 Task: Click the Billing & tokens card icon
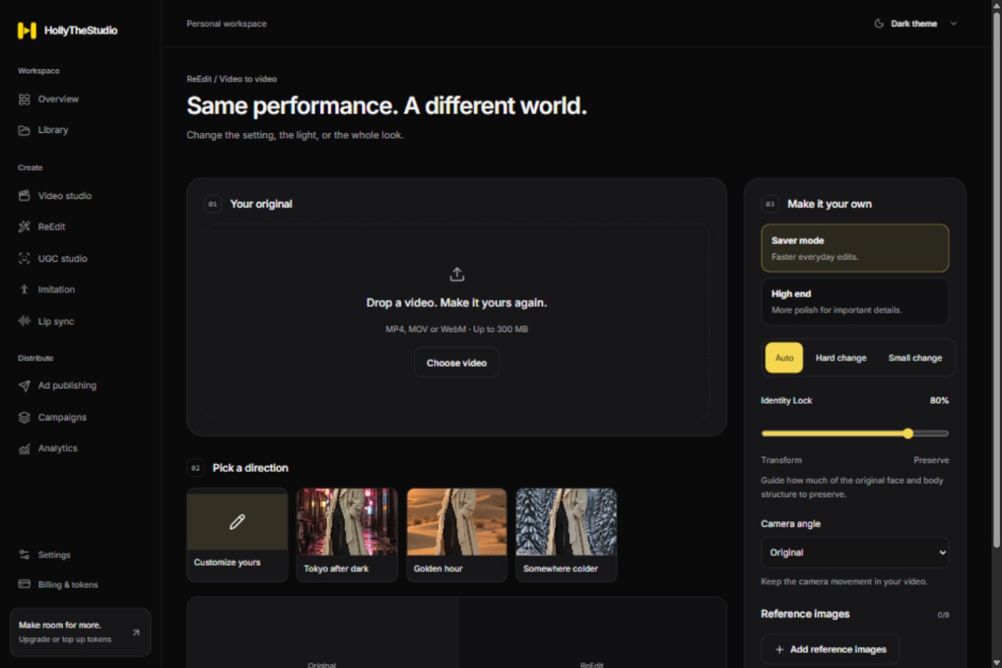coord(24,584)
